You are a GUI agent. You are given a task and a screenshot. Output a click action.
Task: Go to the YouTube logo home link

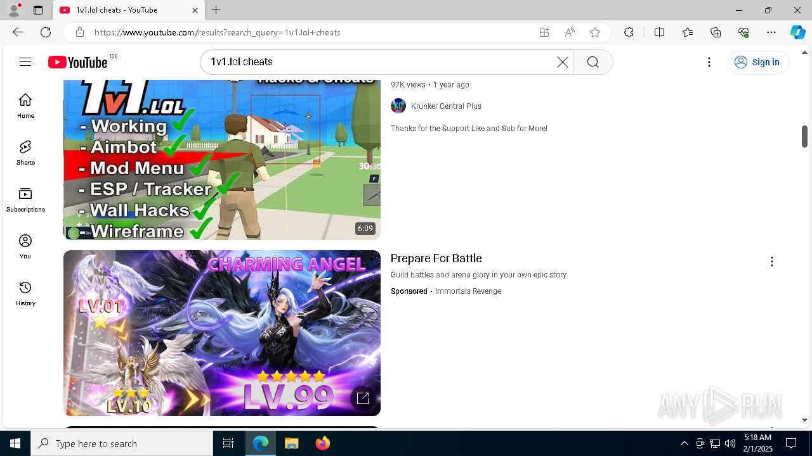tap(78, 62)
